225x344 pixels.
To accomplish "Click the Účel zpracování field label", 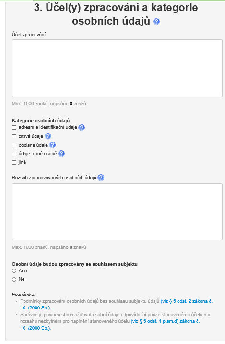I will tap(29, 35).
